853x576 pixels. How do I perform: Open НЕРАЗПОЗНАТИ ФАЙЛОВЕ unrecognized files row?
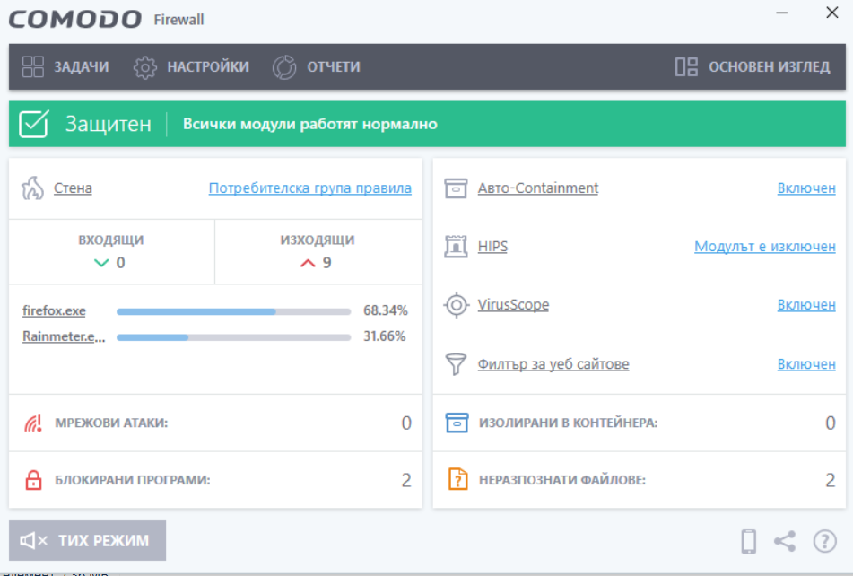coord(640,480)
